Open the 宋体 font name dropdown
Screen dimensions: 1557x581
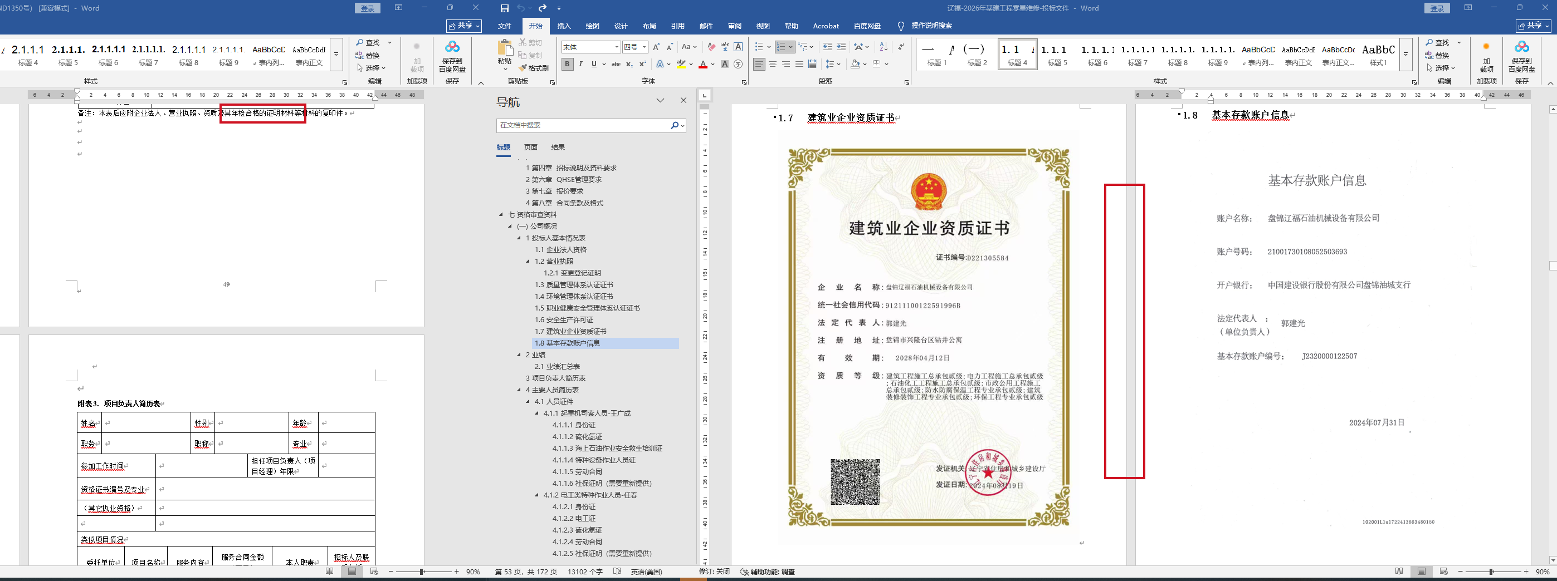coord(617,47)
